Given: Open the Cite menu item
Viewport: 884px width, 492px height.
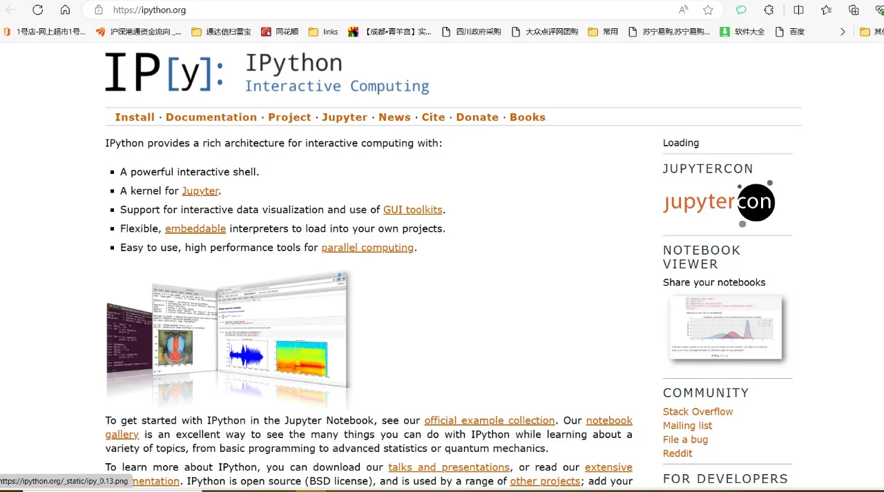Looking at the screenshot, I should tap(434, 117).
